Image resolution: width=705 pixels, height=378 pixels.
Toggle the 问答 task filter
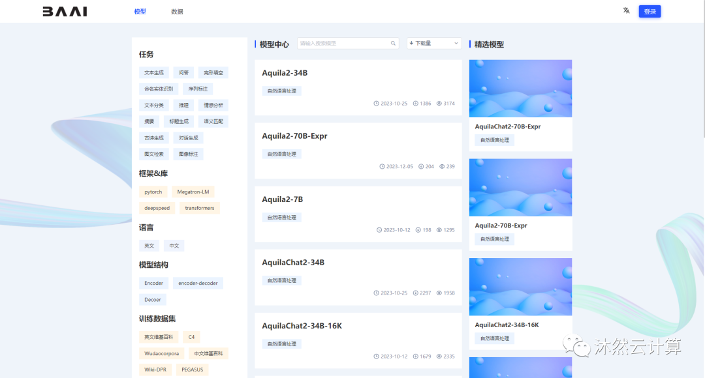pos(183,73)
